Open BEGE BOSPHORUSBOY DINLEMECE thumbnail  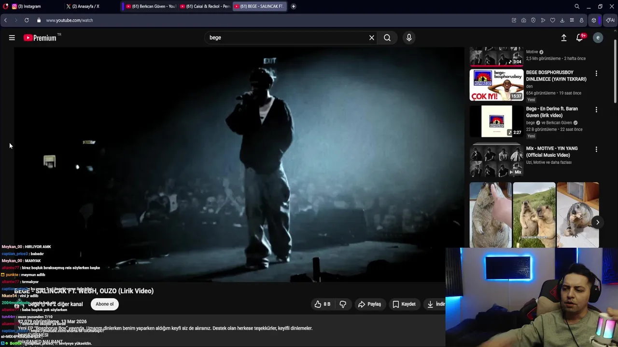click(x=496, y=85)
